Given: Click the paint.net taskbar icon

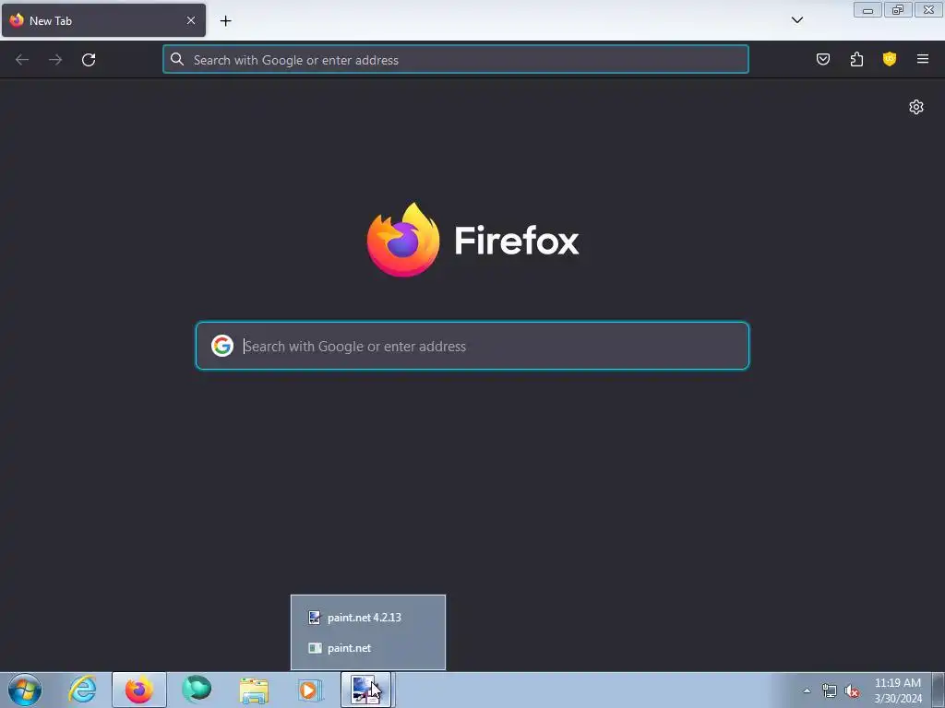Looking at the screenshot, I should pos(365,690).
